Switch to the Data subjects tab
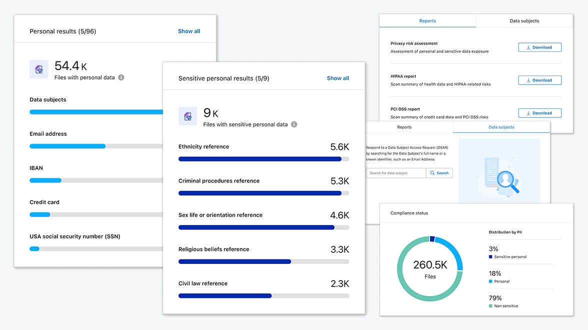This screenshot has height=330, width=588. [x=524, y=20]
